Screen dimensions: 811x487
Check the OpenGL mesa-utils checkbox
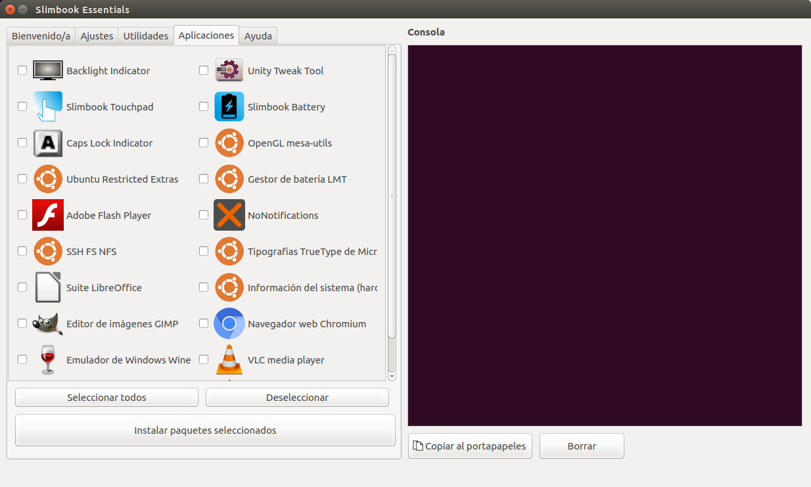coord(204,143)
